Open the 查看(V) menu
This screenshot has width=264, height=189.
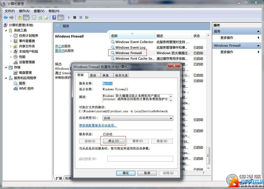[39, 11]
